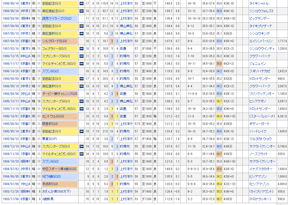Open the 3歳新馬 race link

pyautogui.click(x=48, y=199)
